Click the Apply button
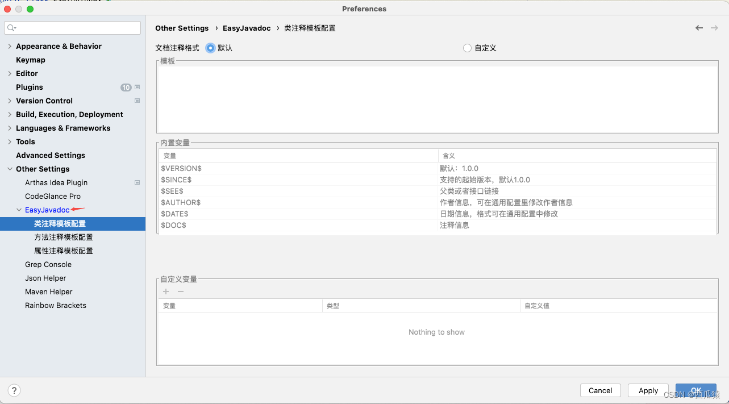This screenshot has width=729, height=404. coord(648,390)
